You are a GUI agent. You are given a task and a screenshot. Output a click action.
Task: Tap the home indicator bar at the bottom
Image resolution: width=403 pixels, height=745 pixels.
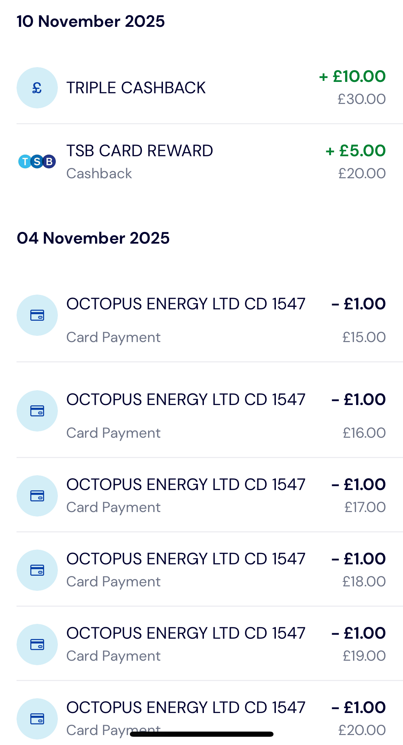[201, 734]
